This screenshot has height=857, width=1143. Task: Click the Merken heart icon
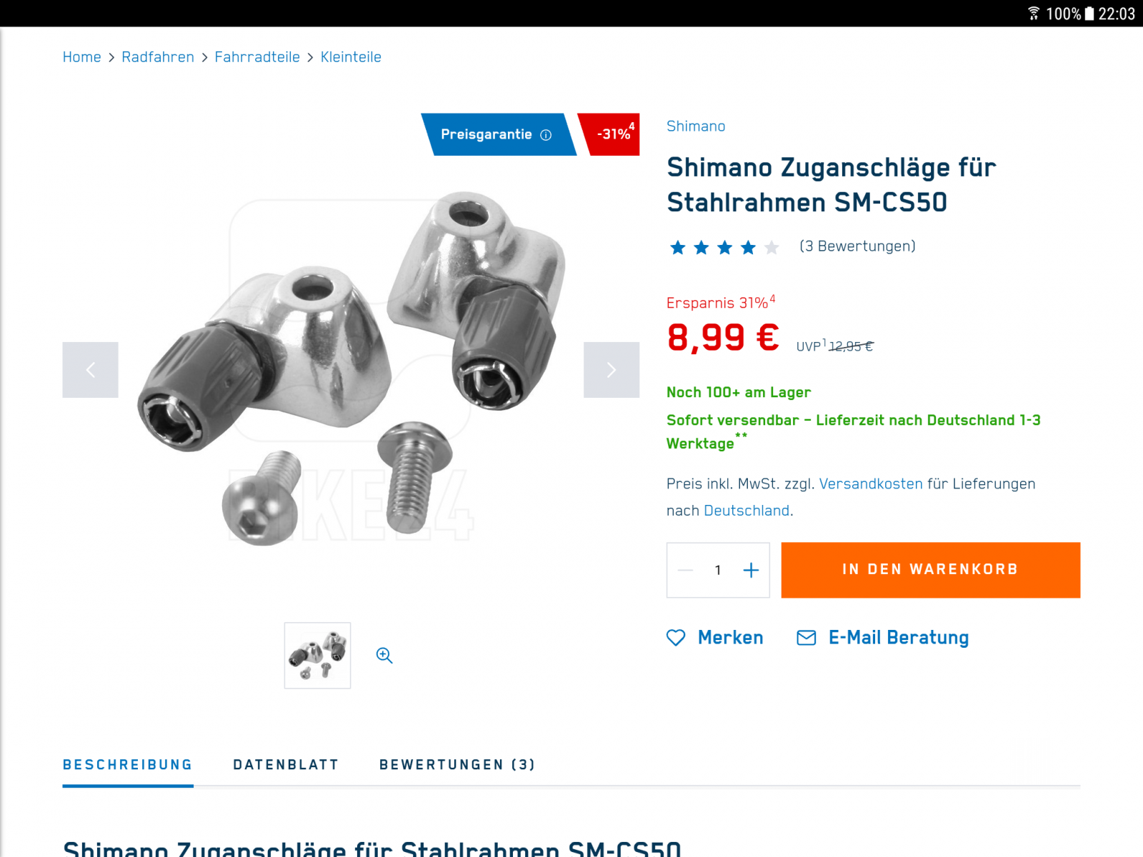(x=676, y=638)
